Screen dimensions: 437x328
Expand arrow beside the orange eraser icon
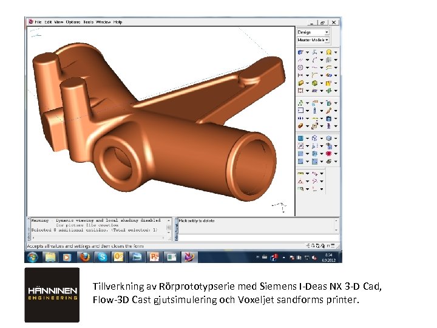[x=307, y=126]
